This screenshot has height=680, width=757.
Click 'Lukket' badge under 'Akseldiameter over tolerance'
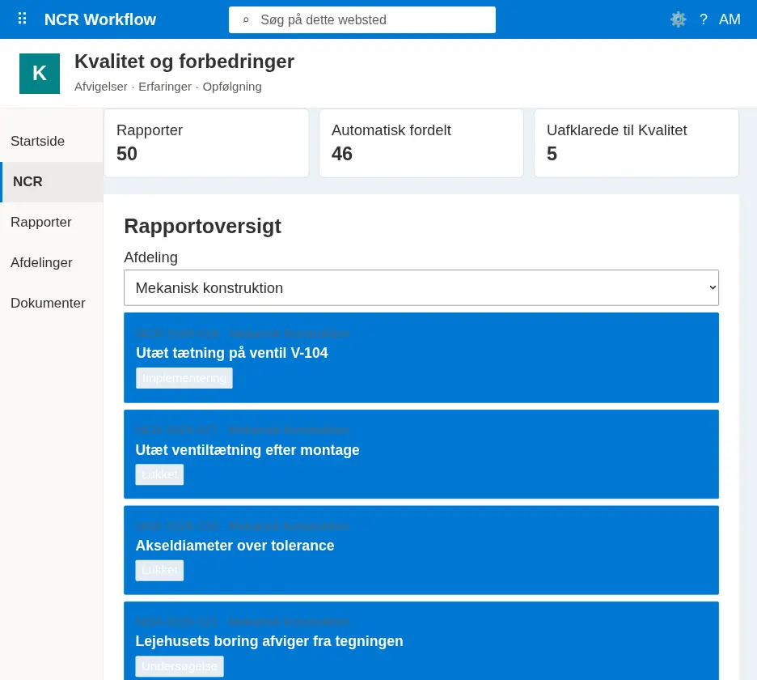(x=159, y=570)
